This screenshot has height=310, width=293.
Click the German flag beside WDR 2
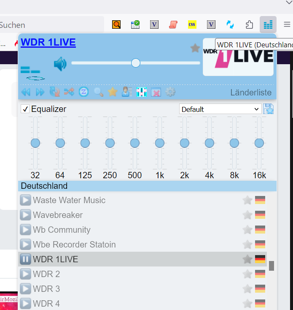click(x=260, y=274)
